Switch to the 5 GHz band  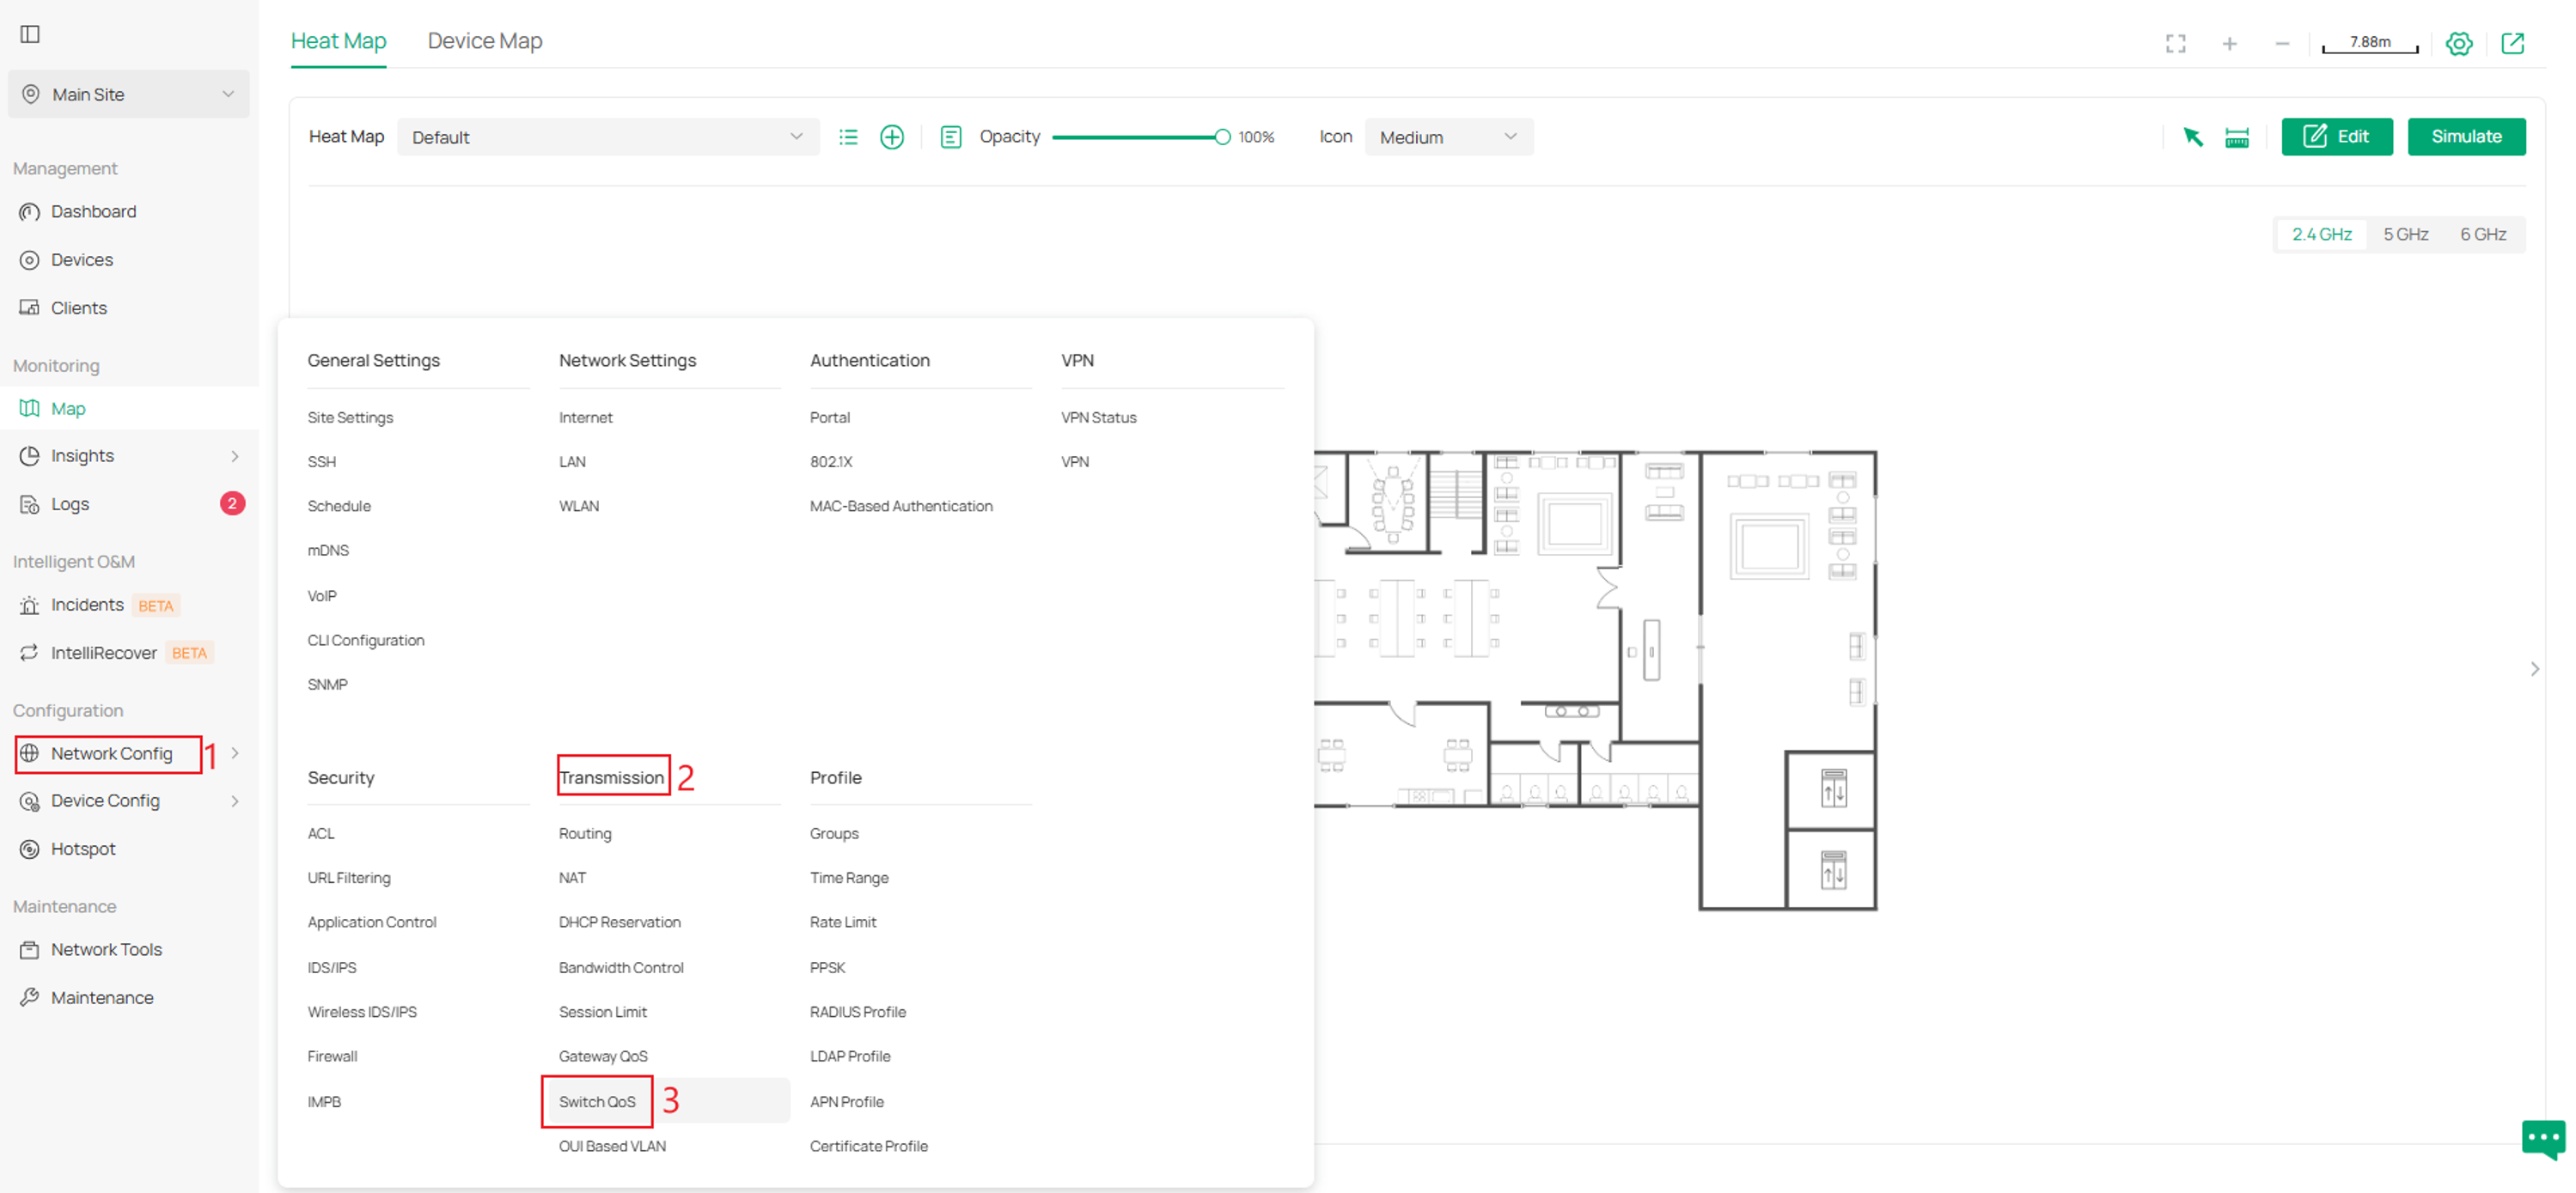click(x=2406, y=234)
